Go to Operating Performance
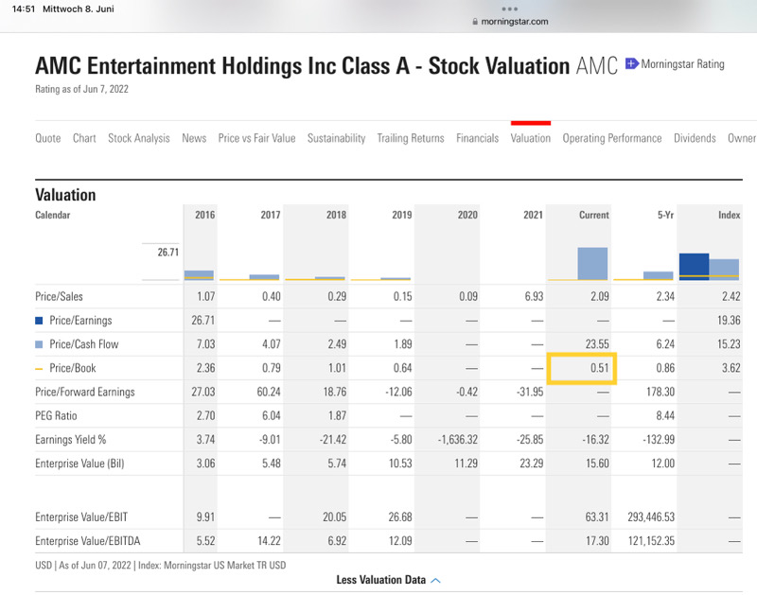This screenshot has width=757, height=595. pyautogui.click(x=615, y=137)
